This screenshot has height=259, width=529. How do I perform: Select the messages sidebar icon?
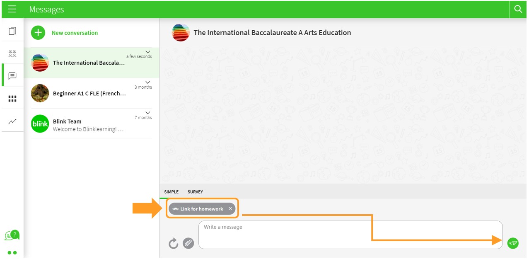click(x=12, y=76)
